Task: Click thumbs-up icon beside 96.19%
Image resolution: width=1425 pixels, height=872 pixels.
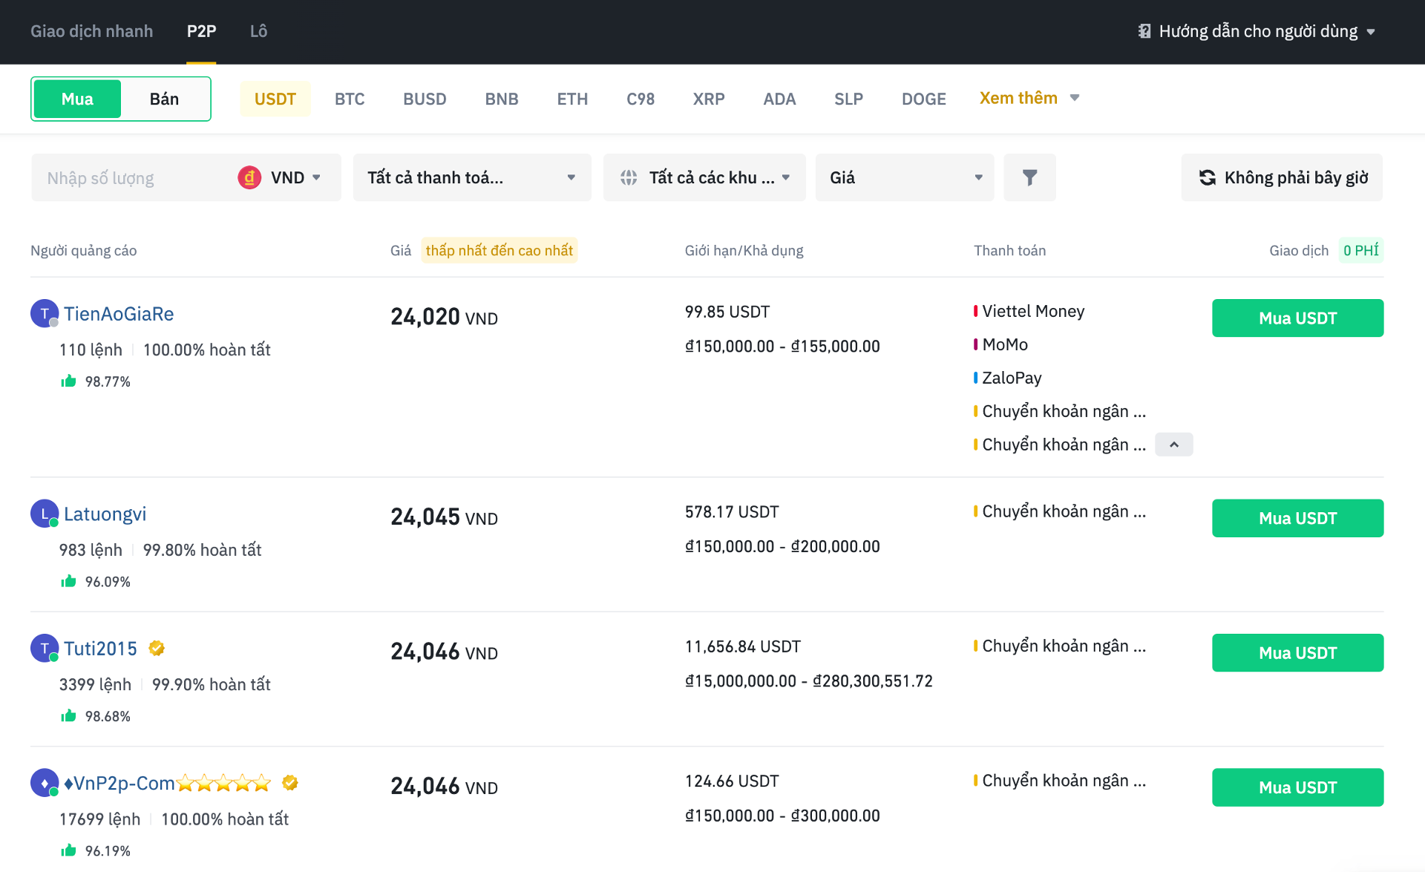Action: 68,850
